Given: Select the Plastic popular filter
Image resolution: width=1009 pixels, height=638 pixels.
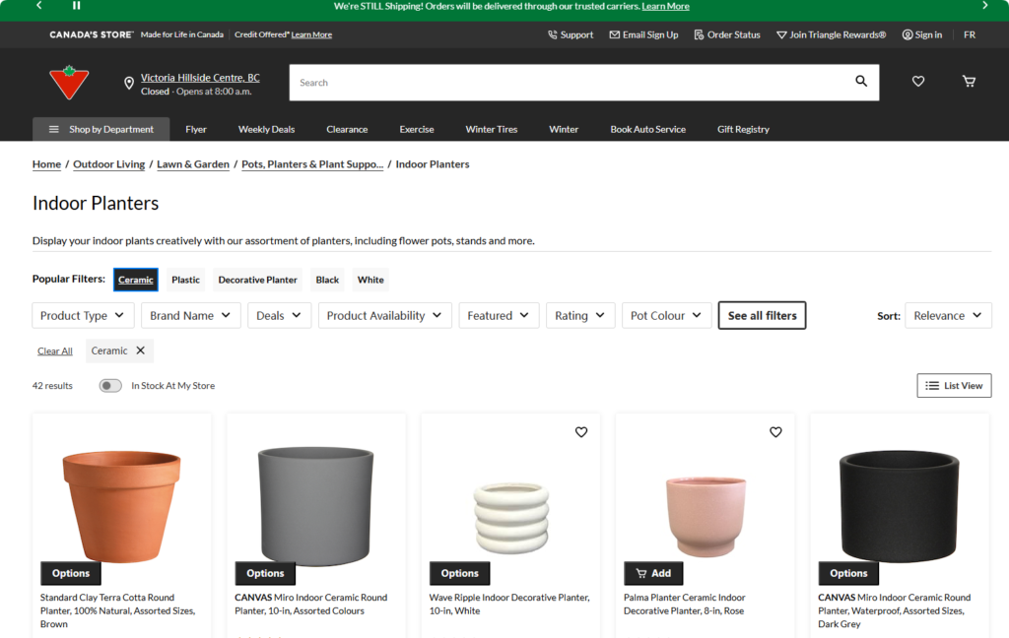Looking at the screenshot, I should click(x=185, y=280).
